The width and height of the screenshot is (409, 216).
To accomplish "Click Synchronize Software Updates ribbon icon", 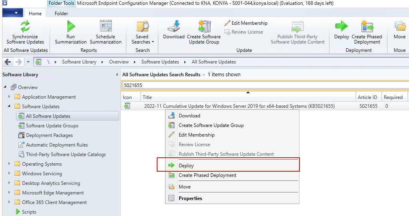I will 25,26.
